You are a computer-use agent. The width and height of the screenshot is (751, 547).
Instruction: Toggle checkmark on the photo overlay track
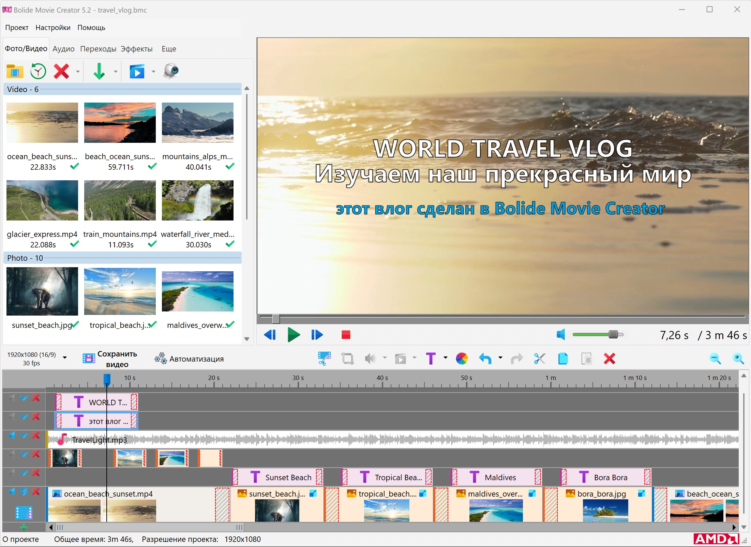(24, 454)
